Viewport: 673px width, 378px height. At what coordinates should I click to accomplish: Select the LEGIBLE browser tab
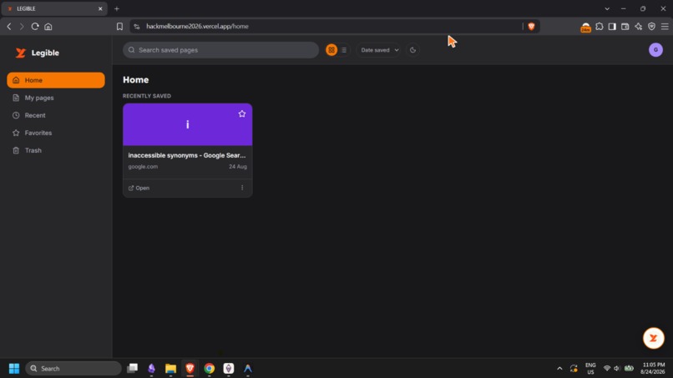[54, 8]
